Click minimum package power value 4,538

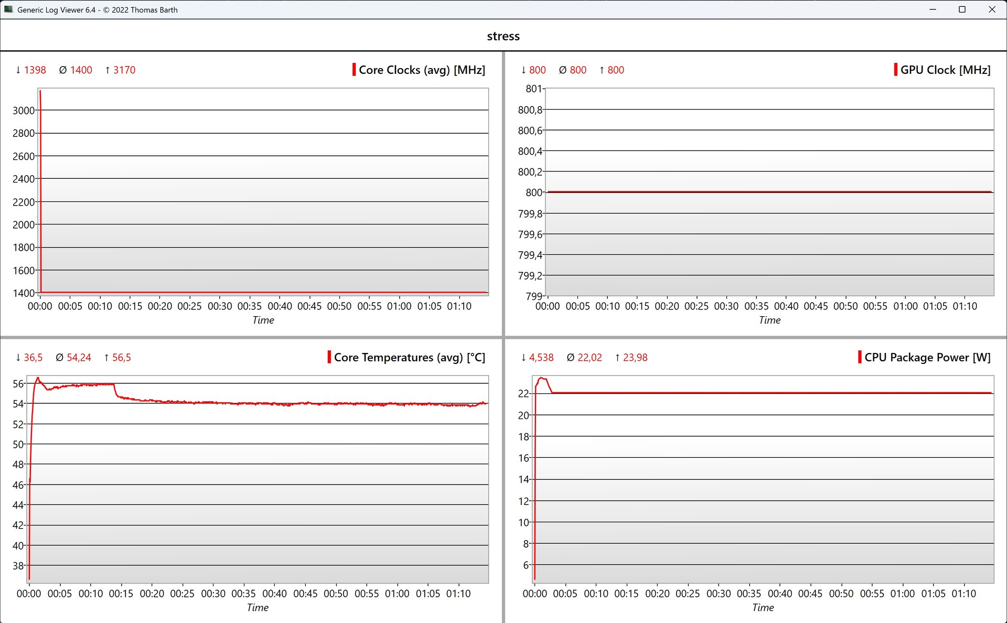(x=541, y=357)
